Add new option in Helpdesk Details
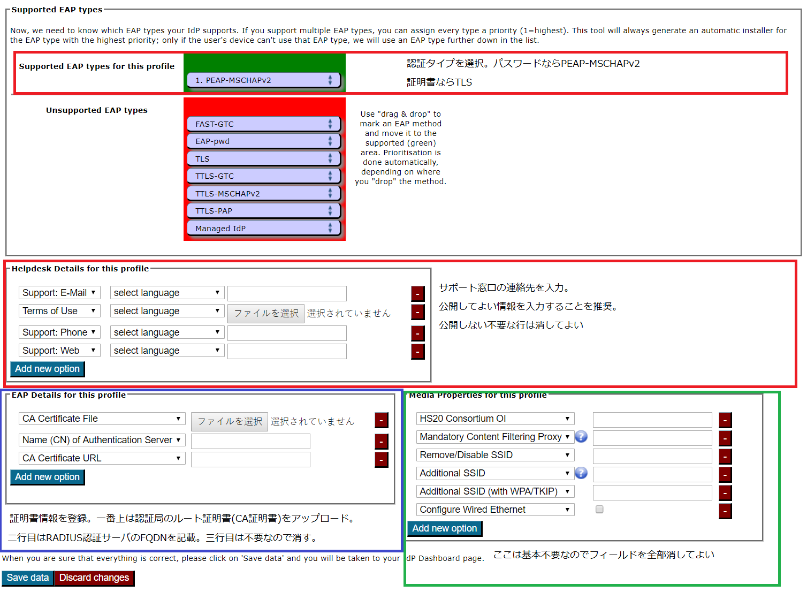Image resolution: width=807 pixels, height=592 pixels. click(x=48, y=369)
